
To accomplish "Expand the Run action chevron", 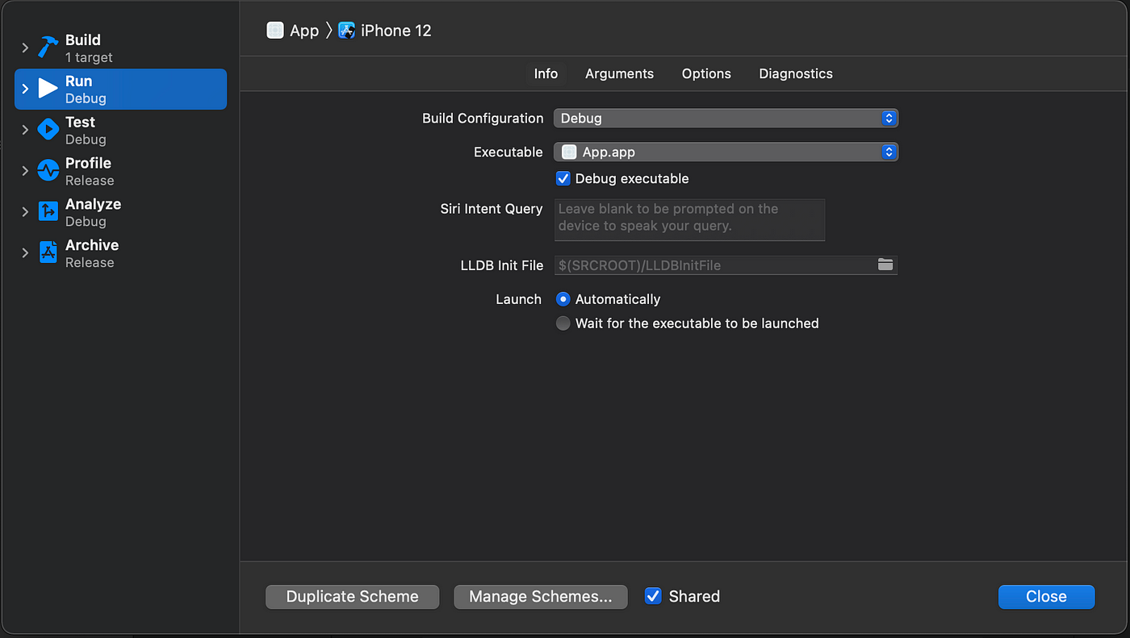I will (x=25, y=89).
